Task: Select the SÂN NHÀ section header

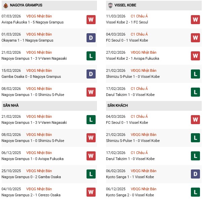Action: (x=11, y=105)
